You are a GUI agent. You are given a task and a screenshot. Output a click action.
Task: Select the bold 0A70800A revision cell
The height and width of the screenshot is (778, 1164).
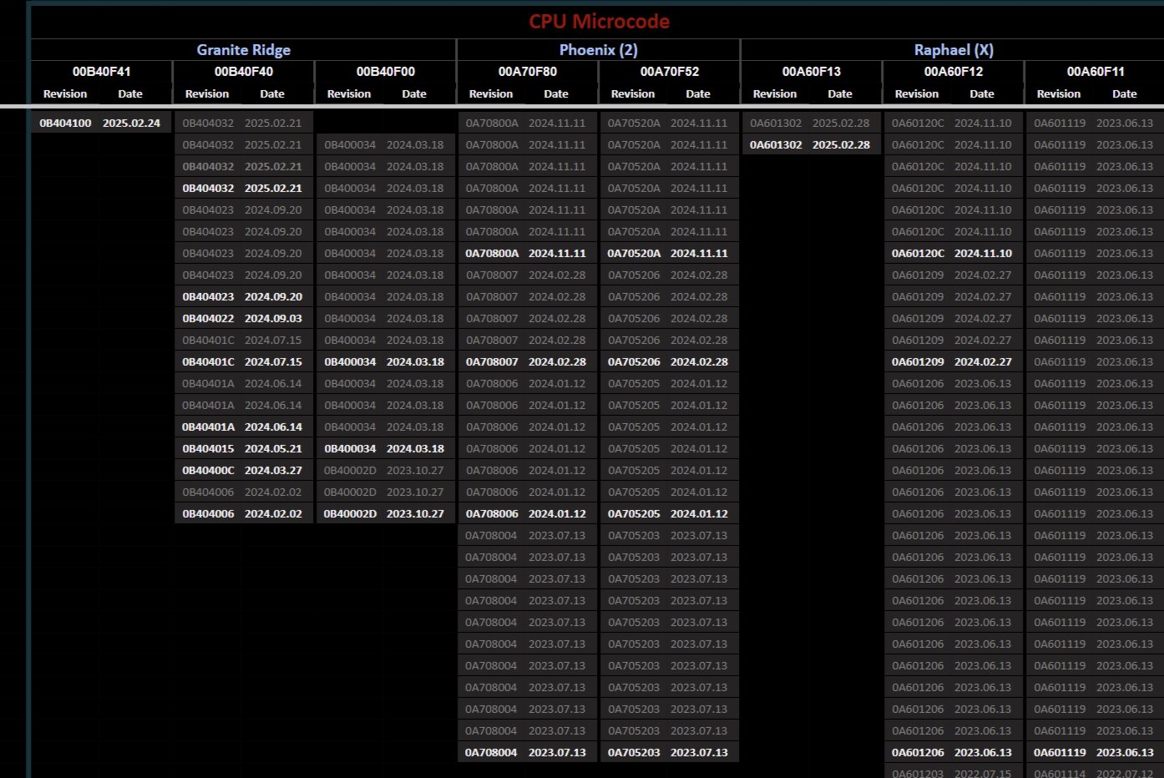click(492, 253)
